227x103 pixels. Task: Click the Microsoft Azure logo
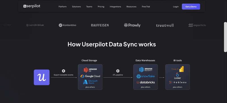coord(90,82)
